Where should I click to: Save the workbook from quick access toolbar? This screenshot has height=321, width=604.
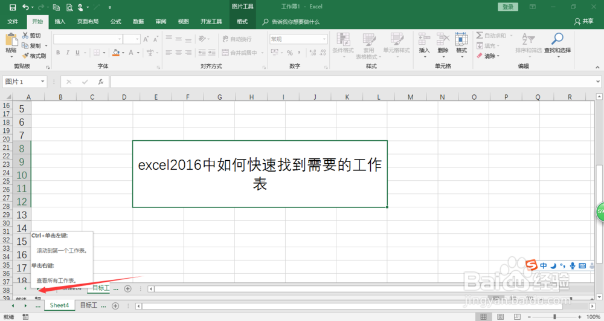12,7
